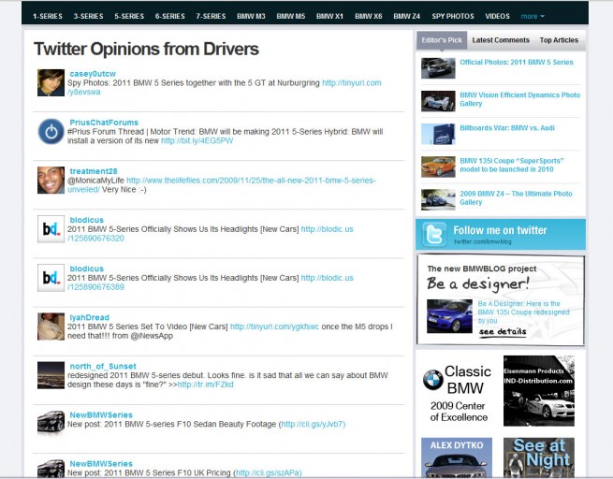Viewport: 613px width, 479px height.
Task: Open BMW M3 nav item
Action: click(251, 16)
